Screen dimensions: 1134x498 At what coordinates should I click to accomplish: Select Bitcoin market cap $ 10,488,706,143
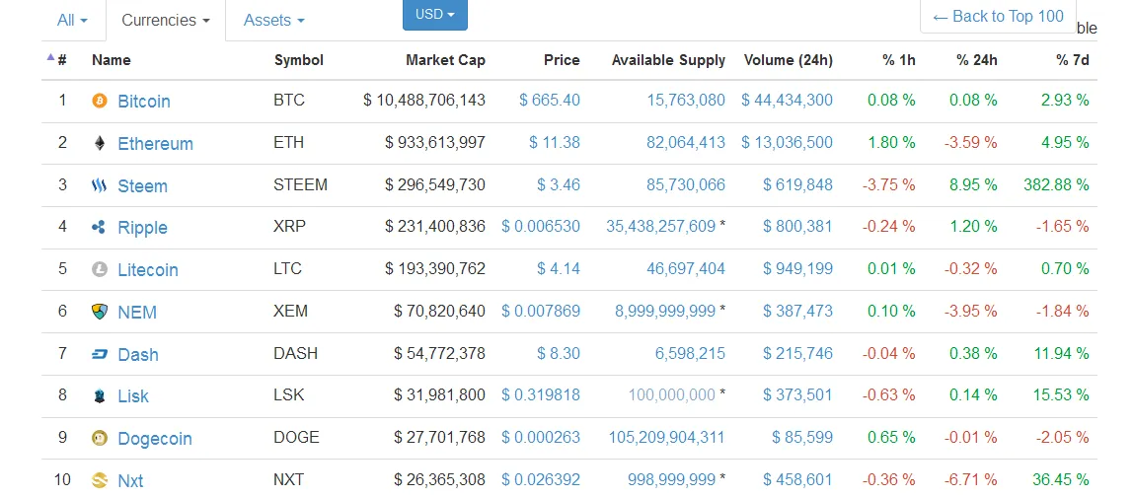point(424,100)
